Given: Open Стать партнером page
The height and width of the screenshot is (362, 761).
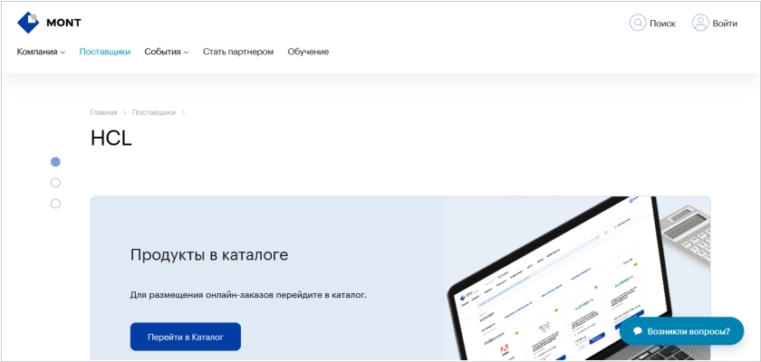Looking at the screenshot, I should tap(238, 52).
